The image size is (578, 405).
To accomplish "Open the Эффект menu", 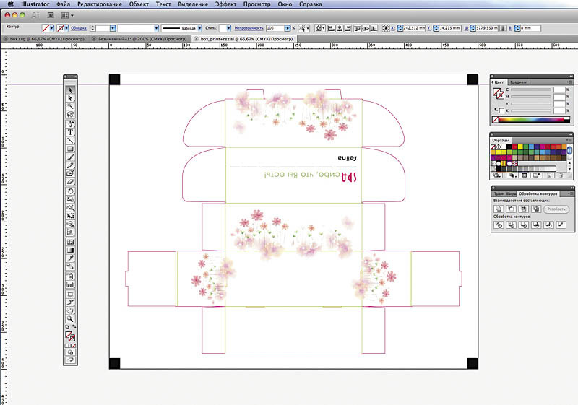I will click(x=225, y=4).
